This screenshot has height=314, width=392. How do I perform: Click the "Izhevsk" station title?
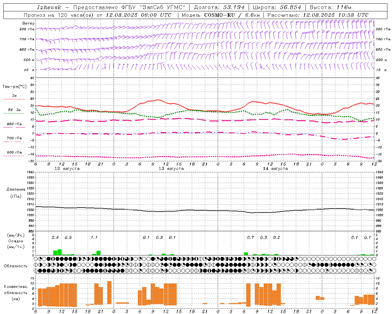click(x=49, y=7)
